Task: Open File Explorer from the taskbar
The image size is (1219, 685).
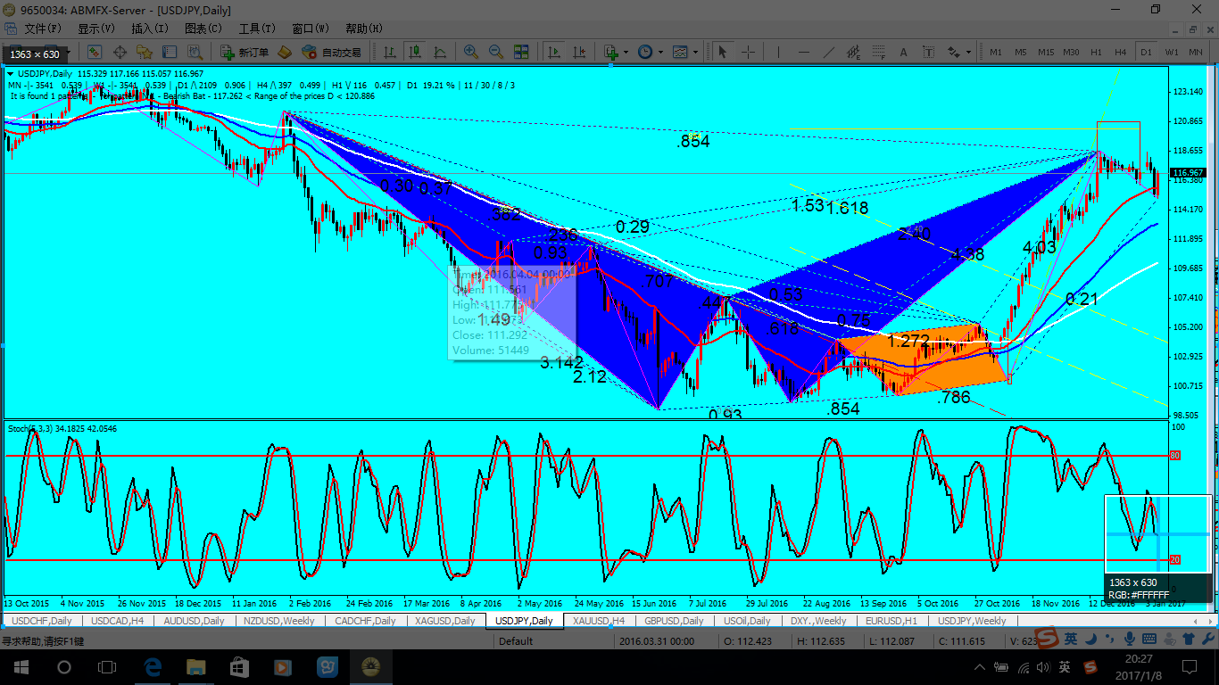Action: coord(195,666)
